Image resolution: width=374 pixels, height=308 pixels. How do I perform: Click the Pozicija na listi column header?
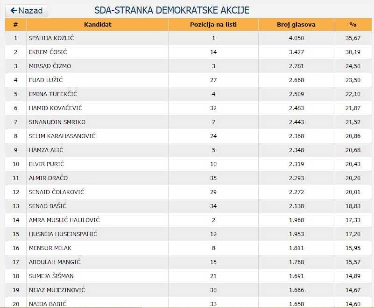click(213, 24)
